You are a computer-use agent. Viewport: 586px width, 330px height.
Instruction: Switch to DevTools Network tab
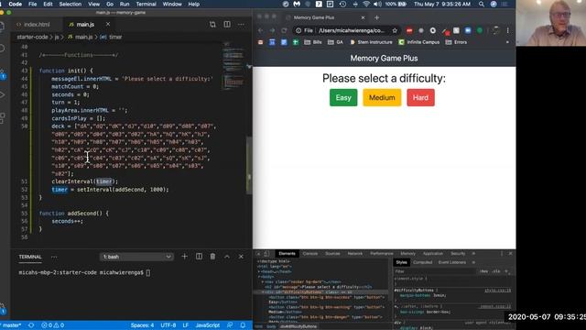(355, 254)
